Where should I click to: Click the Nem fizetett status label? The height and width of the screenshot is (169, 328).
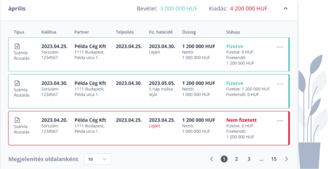coord(241,120)
